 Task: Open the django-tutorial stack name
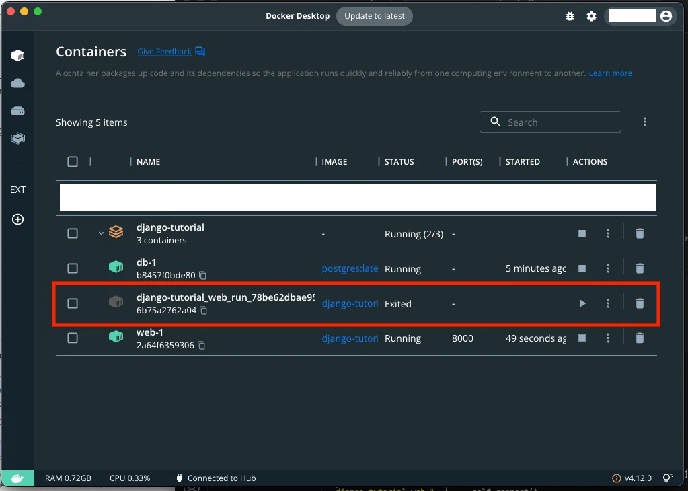170,227
